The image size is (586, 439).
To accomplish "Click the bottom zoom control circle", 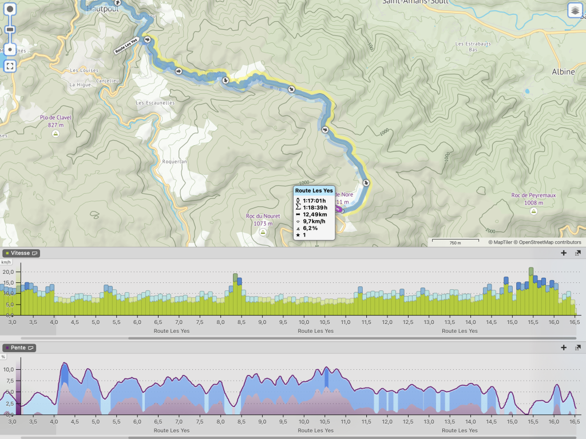I will coord(10,50).
